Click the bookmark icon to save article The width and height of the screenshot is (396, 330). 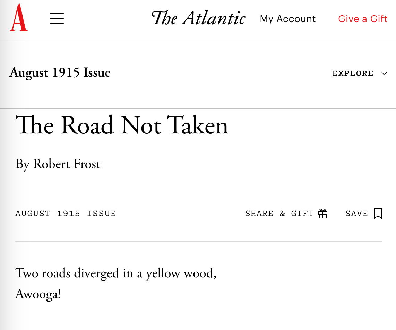[378, 214]
